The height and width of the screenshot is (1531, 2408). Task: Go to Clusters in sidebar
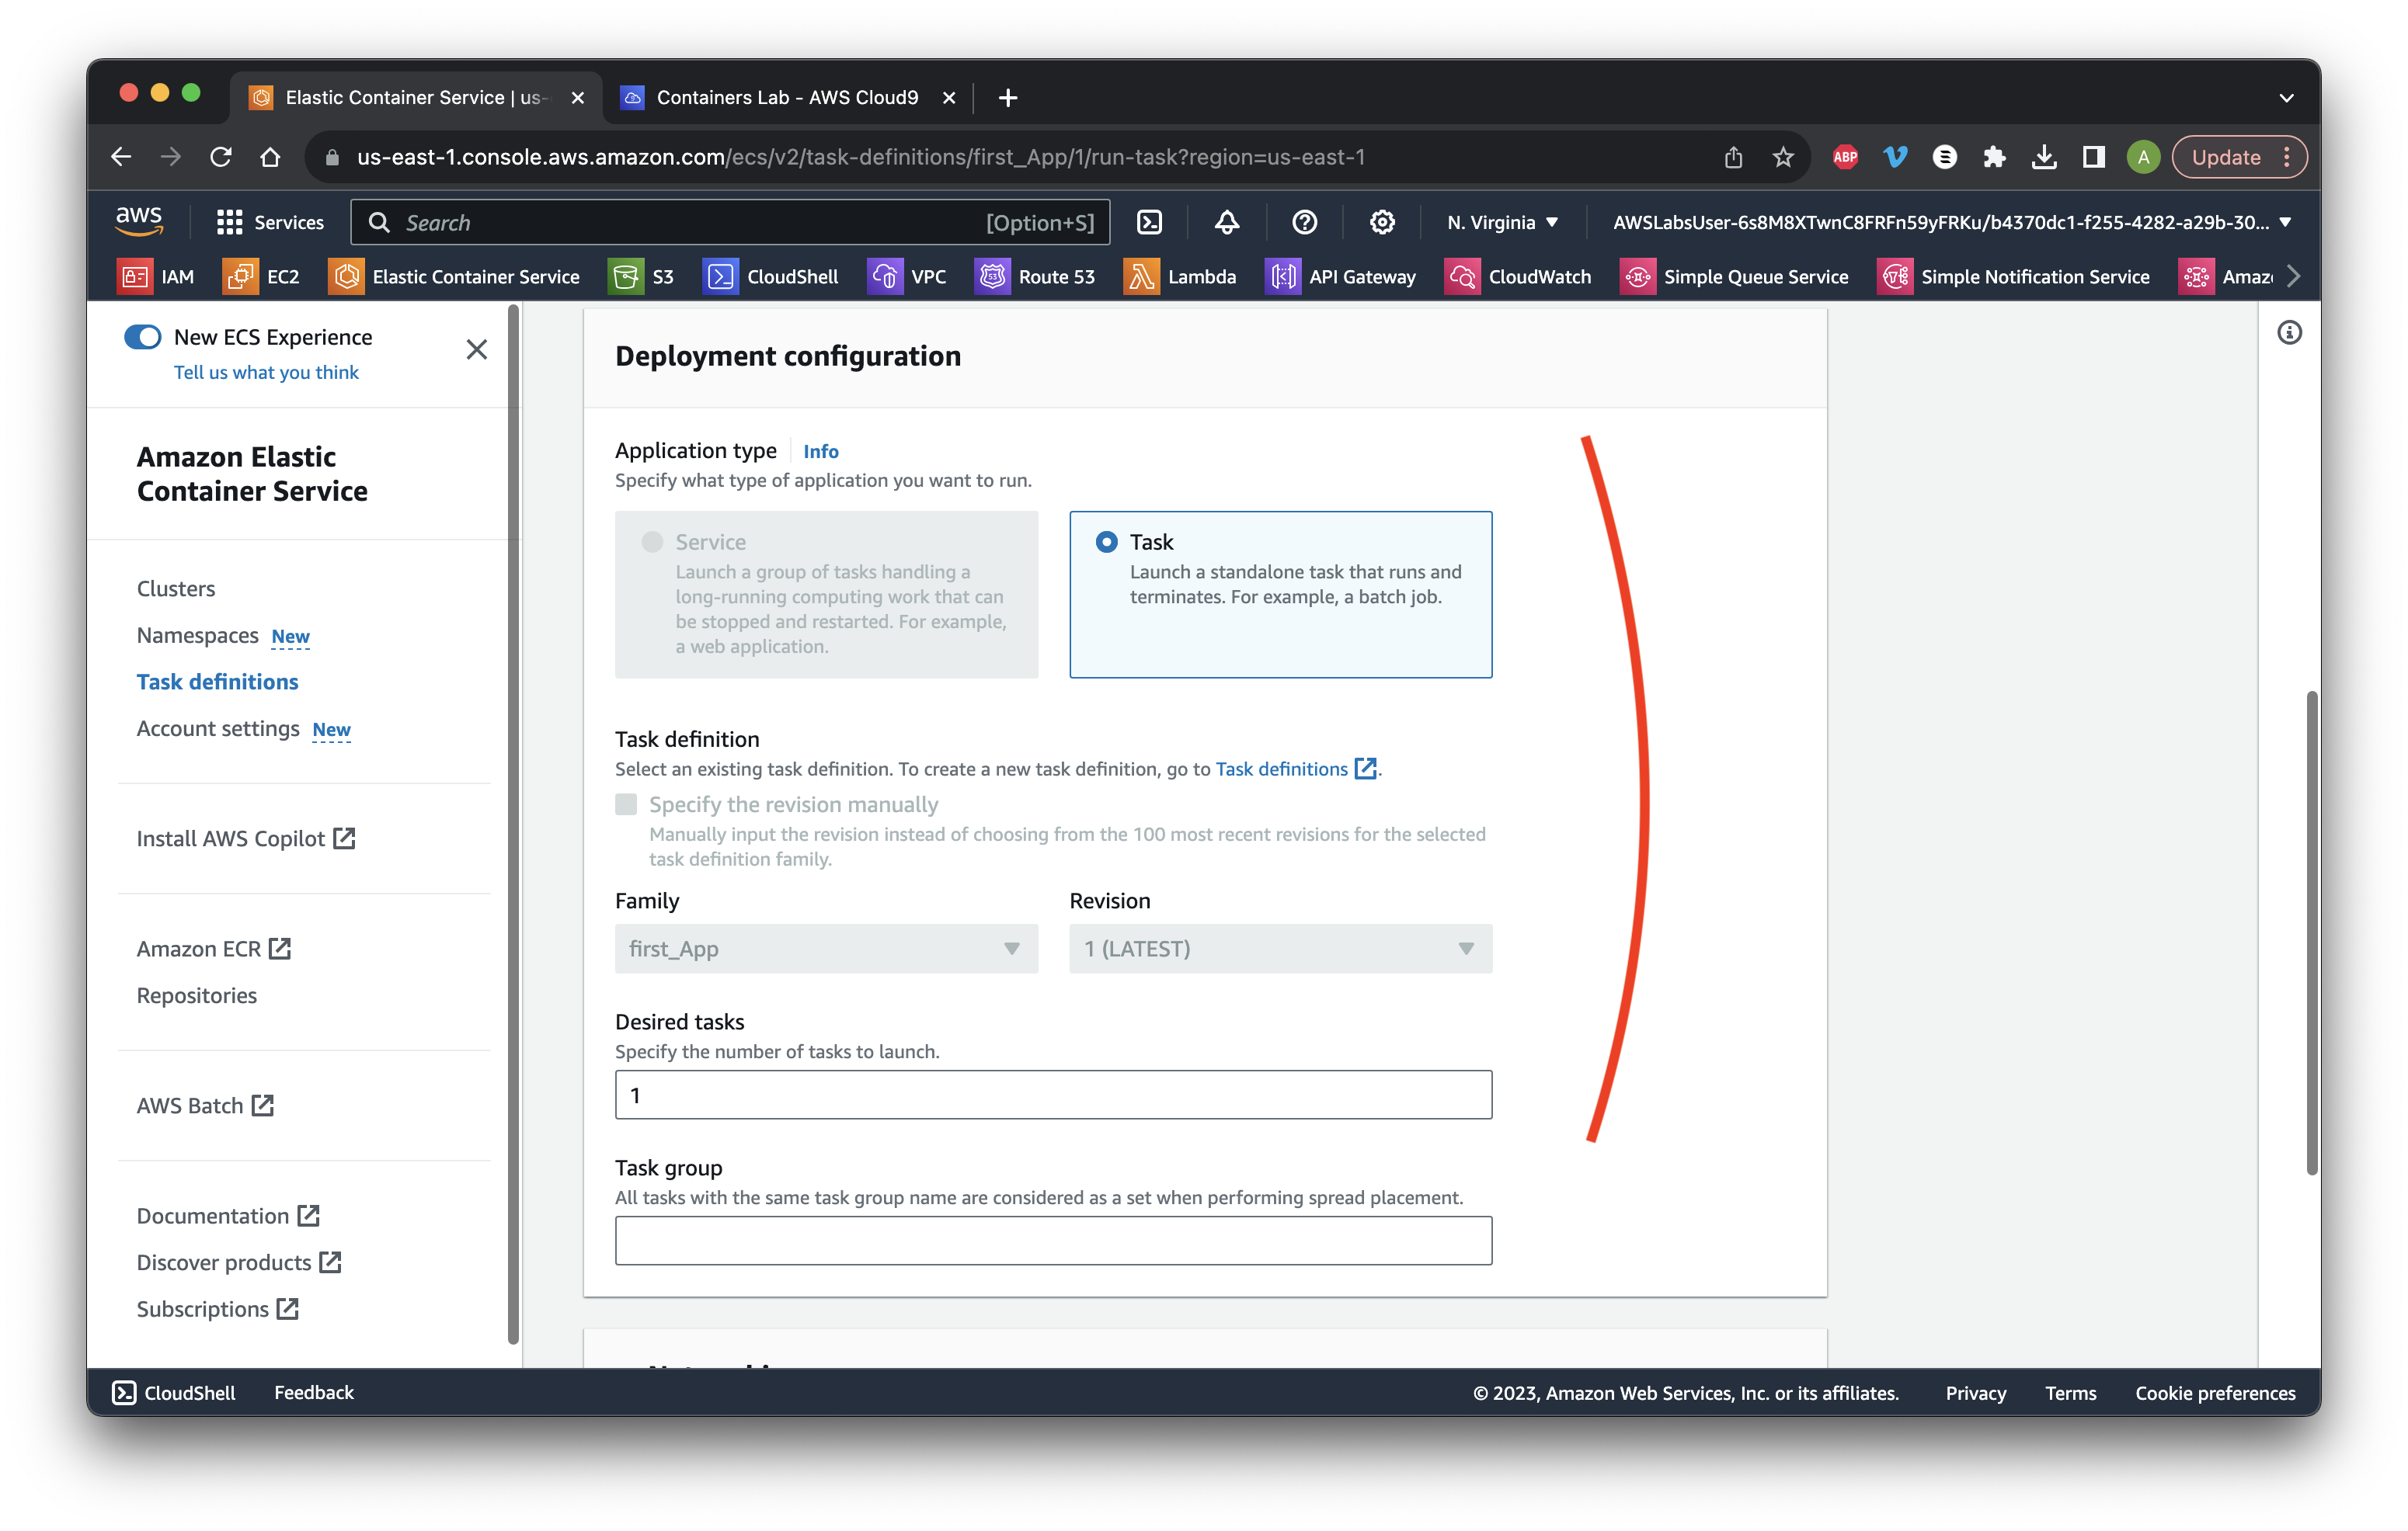click(x=176, y=588)
